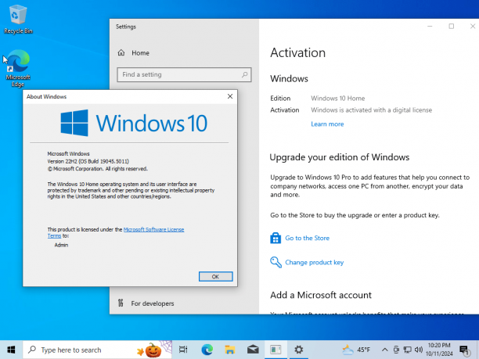479x359 pixels.
Task: Click the Activation page heading
Action: tap(297, 53)
